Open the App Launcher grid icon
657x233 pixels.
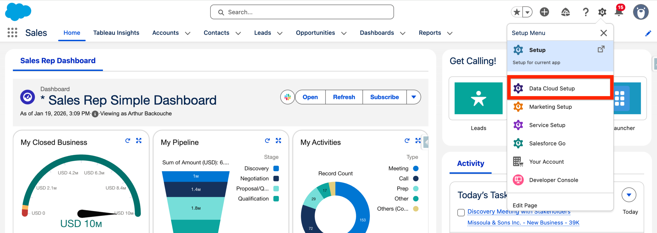[12, 32]
